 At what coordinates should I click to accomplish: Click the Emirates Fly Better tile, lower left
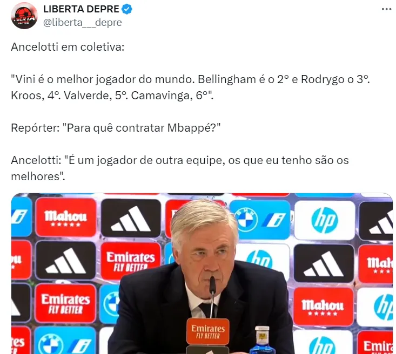click(x=66, y=303)
